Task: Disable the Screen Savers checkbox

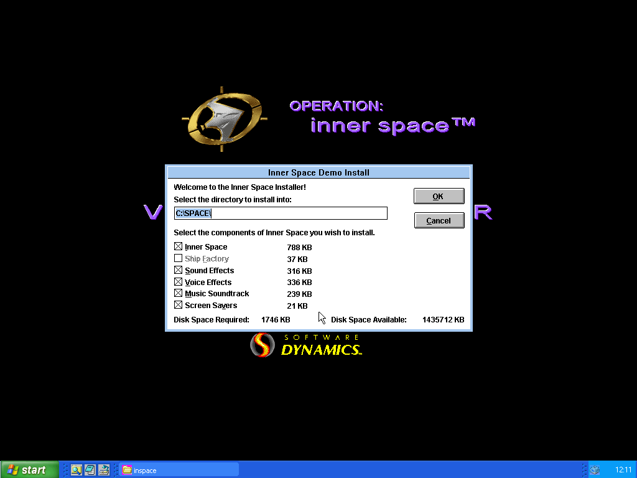Action: click(x=179, y=306)
